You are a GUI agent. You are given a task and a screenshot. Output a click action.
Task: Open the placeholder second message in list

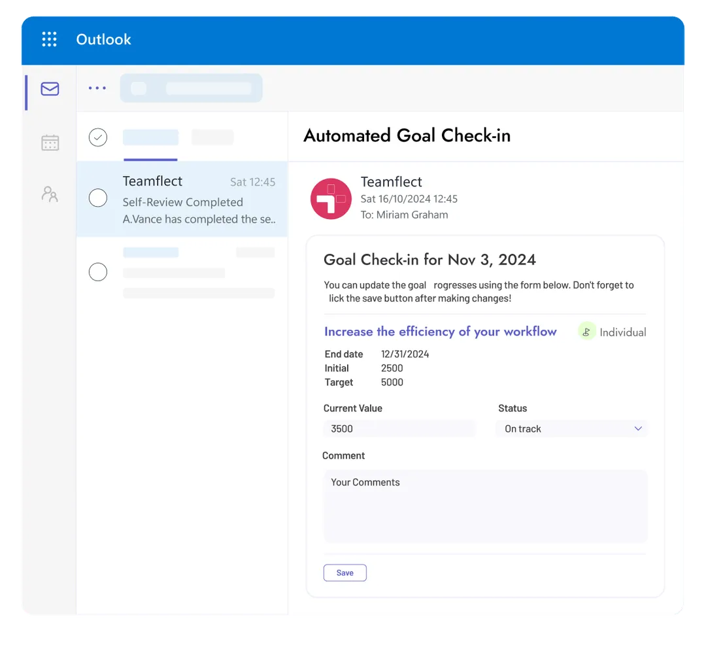(182, 272)
